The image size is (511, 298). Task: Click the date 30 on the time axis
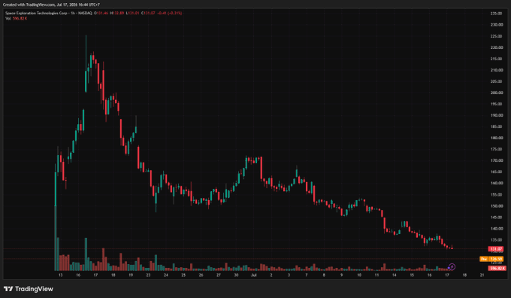[x=236, y=275]
